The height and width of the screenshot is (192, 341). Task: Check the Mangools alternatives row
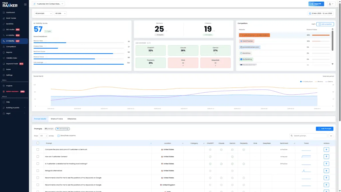[38, 171]
